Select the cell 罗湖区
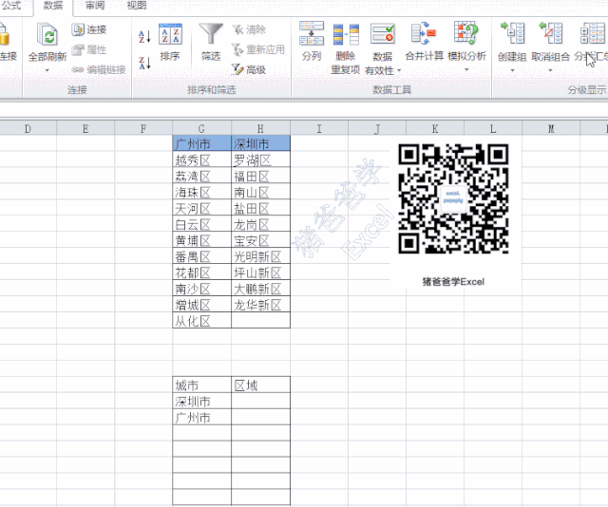Screen dimensions: 608x507 click(260, 160)
